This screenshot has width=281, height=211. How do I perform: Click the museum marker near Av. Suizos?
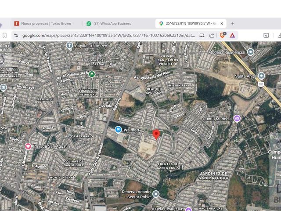[3, 88]
